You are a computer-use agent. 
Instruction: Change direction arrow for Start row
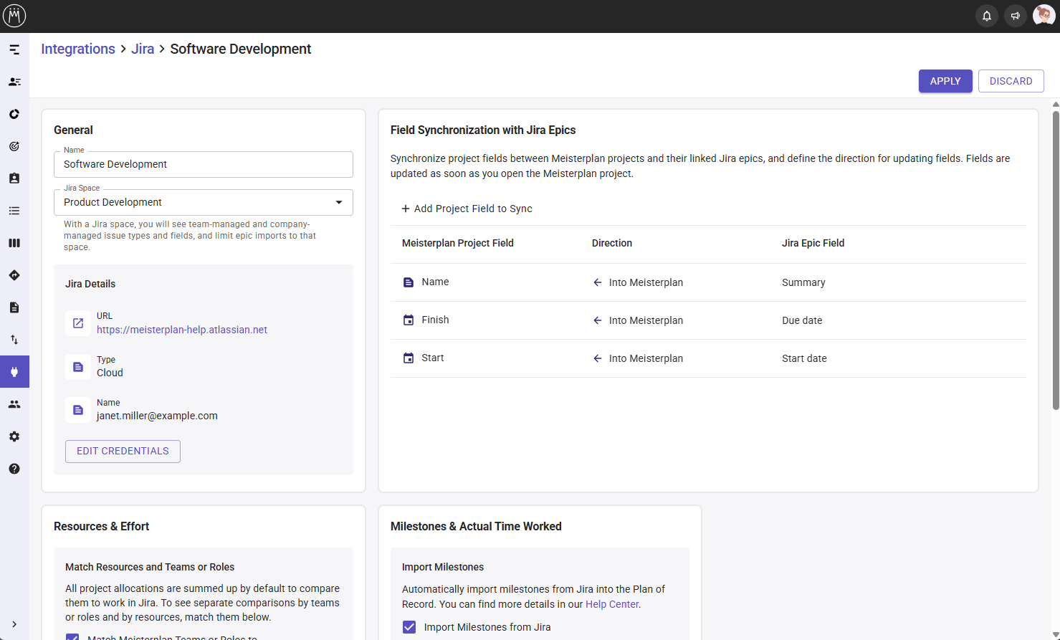pyautogui.click(x=598, y=358)
